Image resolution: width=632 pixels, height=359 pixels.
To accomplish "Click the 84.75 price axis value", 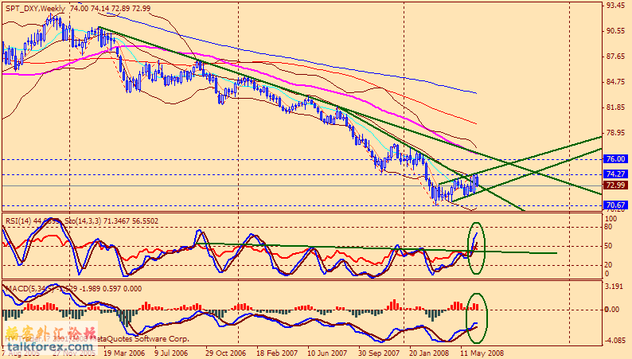I will click(615, 82).
